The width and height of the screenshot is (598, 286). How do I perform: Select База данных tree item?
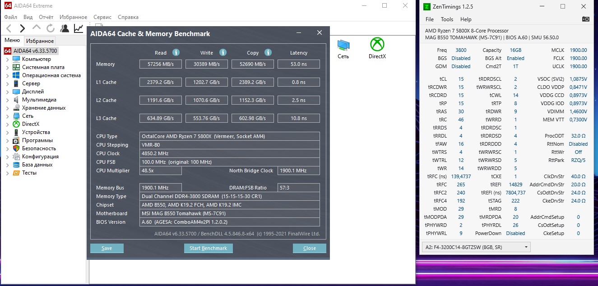tap(37, 165)
